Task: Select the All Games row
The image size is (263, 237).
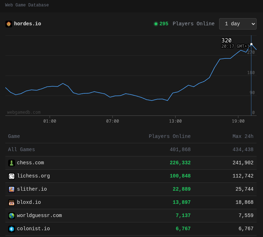Action: (x=131, y=150)
